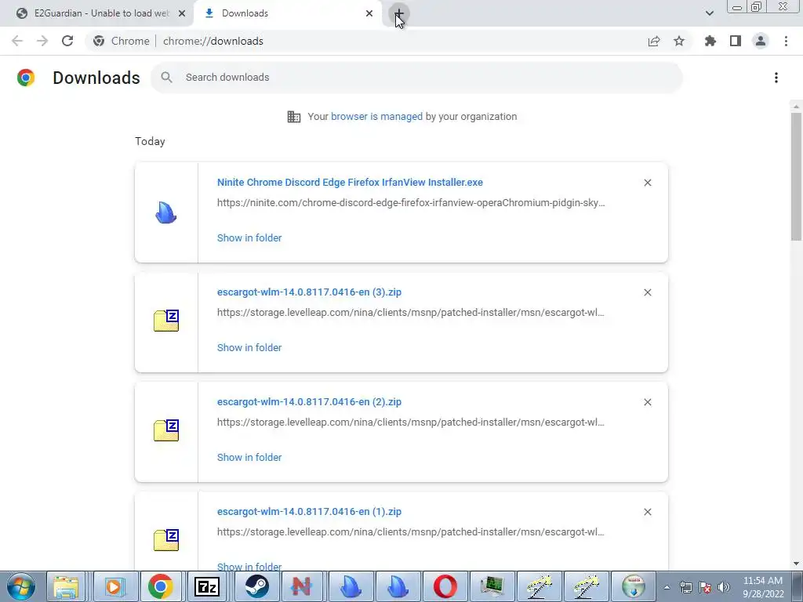
Task: Click escargot-wlm (1).zip file icon
Action: (166, 540)
